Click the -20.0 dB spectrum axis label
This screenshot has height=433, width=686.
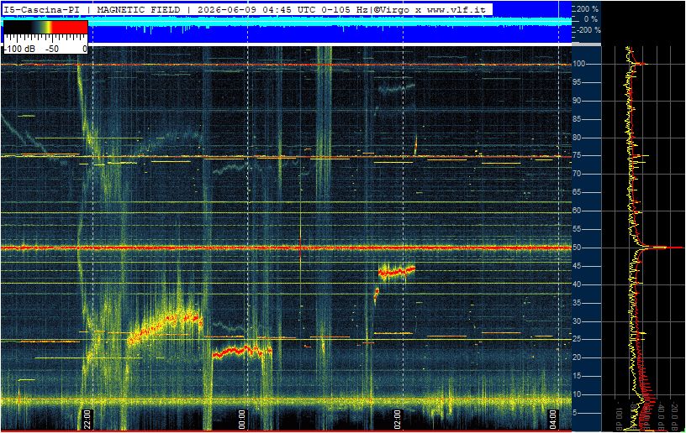click(x=674, y=416)
